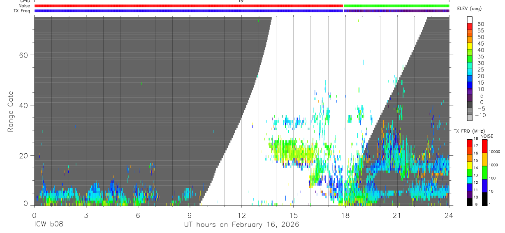The width and height of the screenshot is (505, 233).
Task: Click the purple segment of the TX Freq bar
Action: 396,11
